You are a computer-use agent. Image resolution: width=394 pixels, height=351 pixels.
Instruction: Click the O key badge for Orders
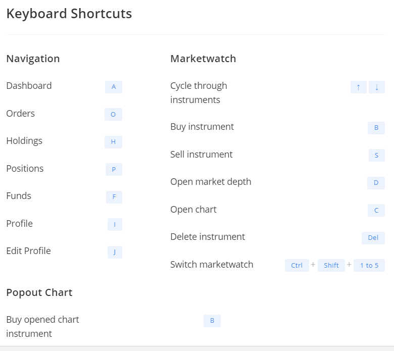(x=113, y=115)
